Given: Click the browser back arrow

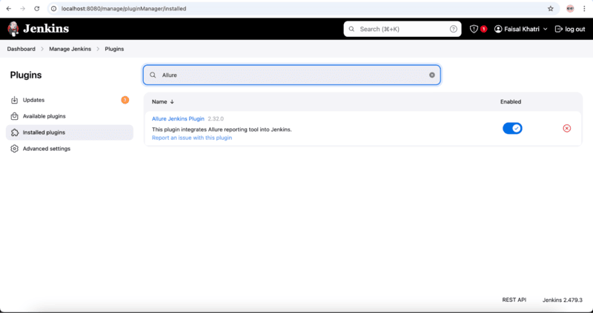Looking at the screenshot, I should 9,8.
